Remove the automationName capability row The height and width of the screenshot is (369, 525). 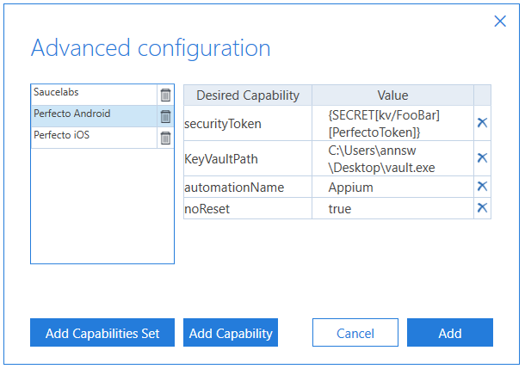tap(482, 186)
